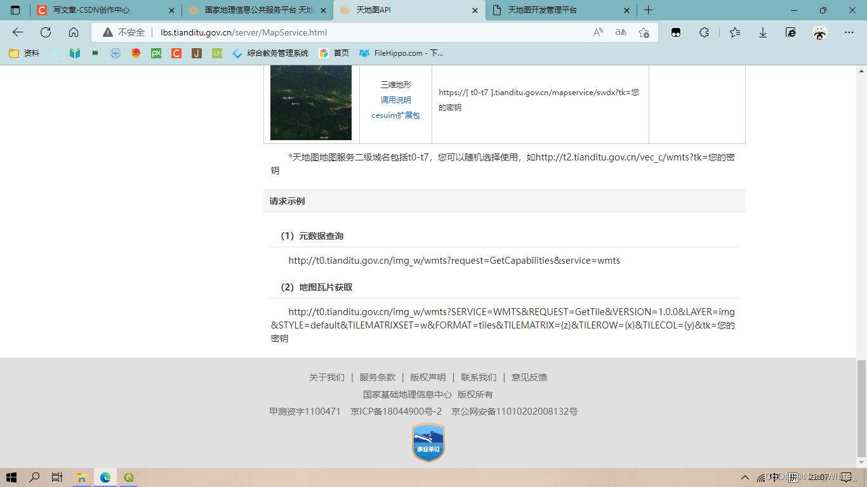Viewport: 867px width, 487px height.
Task: Click the 三维地形 terrain thumbnail image
Action: 311,102
